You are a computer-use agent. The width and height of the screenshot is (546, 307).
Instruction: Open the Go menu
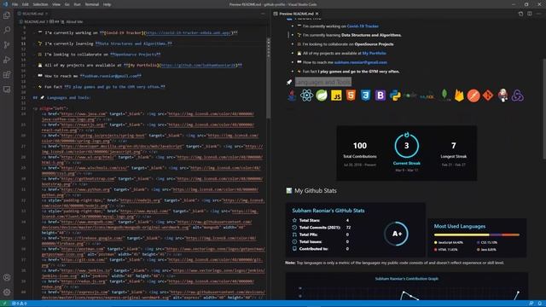pos(67,4)
